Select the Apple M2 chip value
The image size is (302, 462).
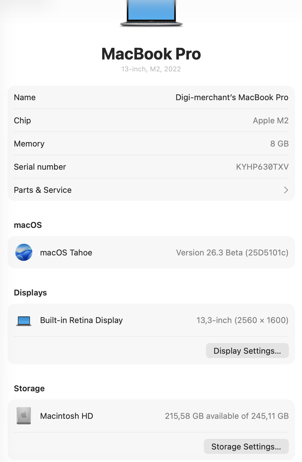pos(271,121)
